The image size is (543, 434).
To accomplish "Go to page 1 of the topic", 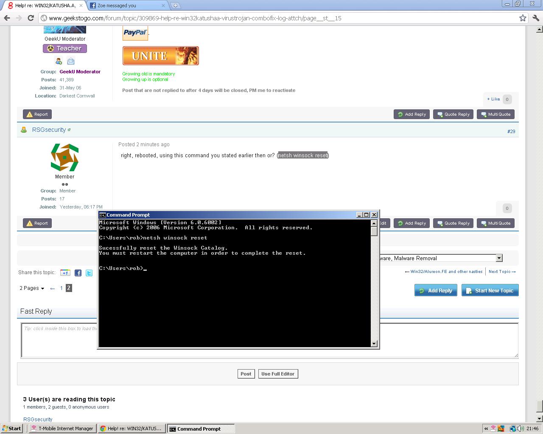I will (x=62, y=288).
